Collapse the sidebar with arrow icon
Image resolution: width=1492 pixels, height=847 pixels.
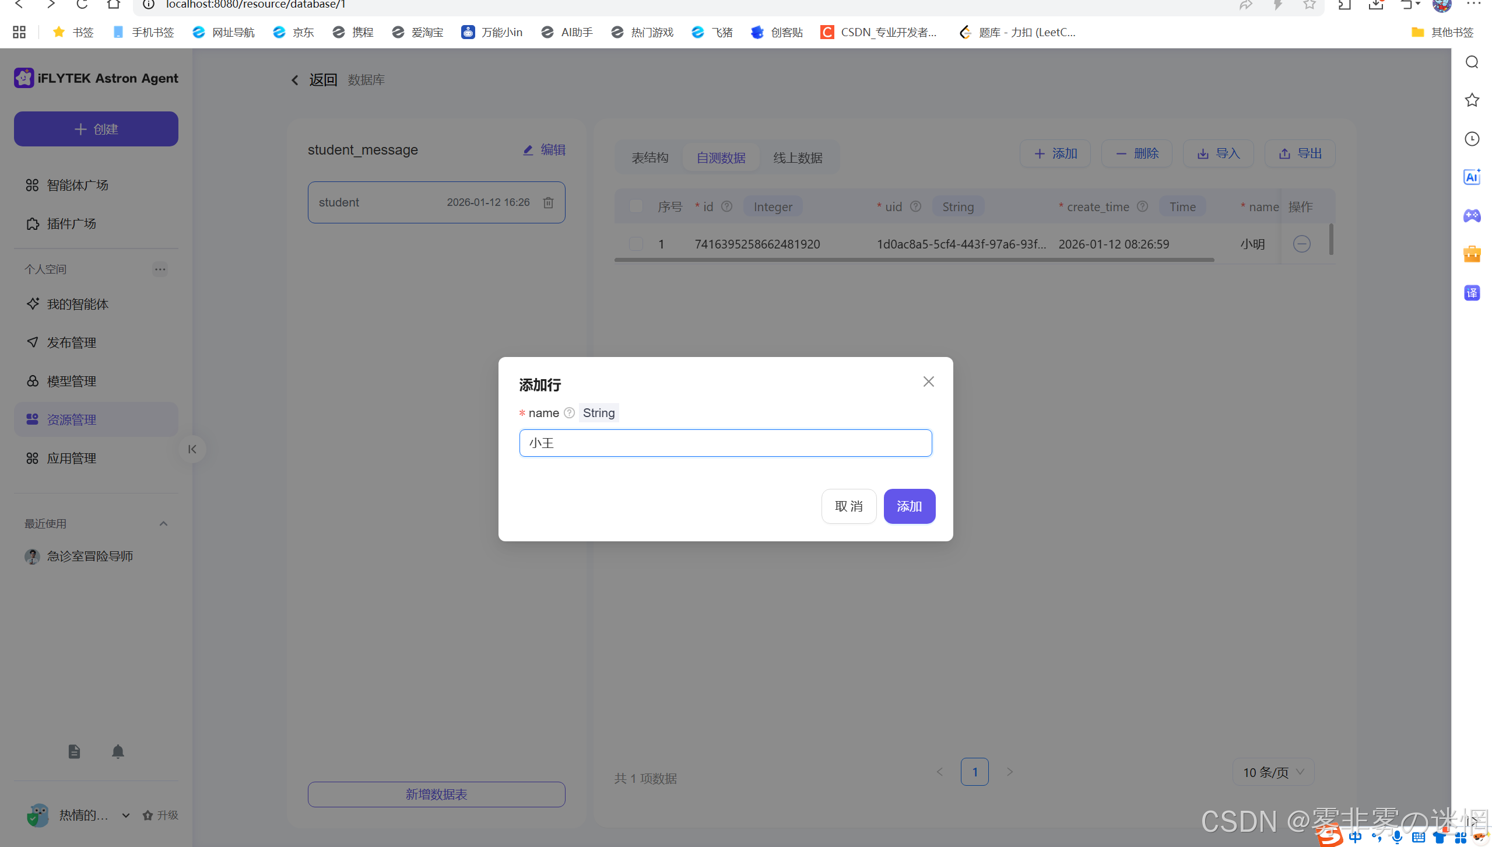pyautogui.click(x=192, y=449)
